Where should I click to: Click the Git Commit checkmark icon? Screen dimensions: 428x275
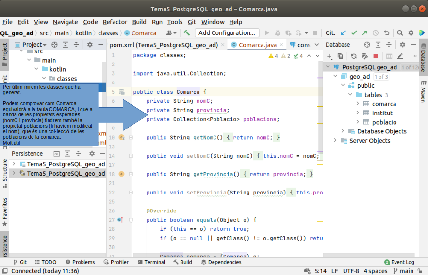pyautogui.click(x=354, y=33)
